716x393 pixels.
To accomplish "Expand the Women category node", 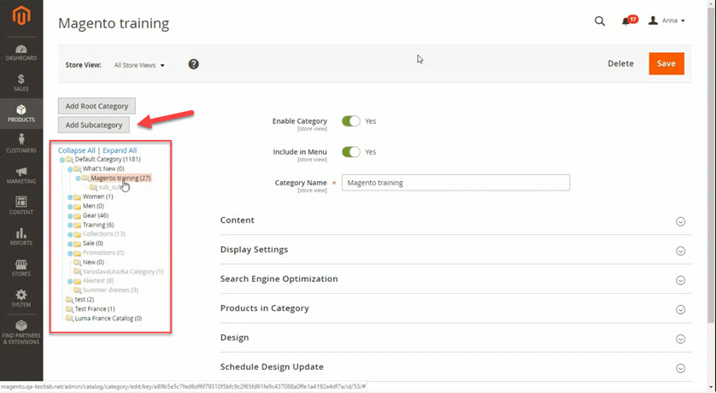I will click(x=70, y=197).
